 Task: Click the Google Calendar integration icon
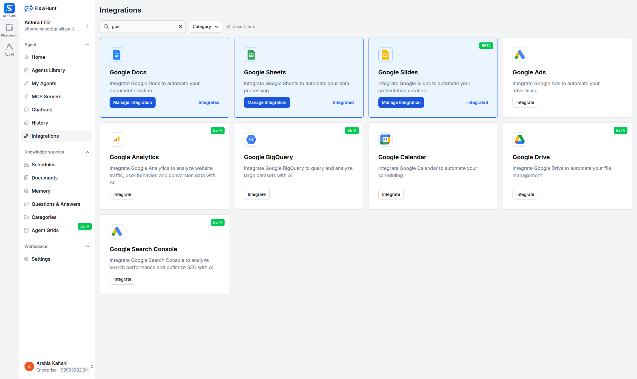[385, 139]
